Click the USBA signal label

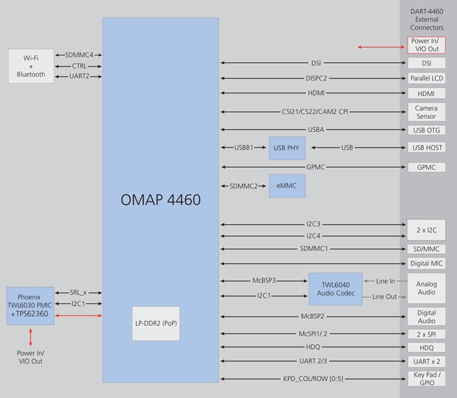click(316, 129)
